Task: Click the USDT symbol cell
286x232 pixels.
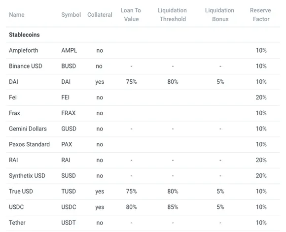Action: [69, 223]
